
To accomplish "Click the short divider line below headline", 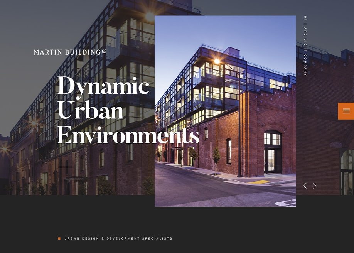I will click(x=65, y=167).
